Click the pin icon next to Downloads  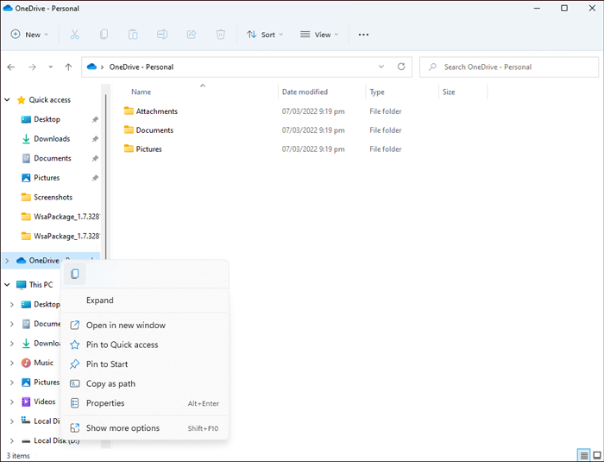point(95,139)
